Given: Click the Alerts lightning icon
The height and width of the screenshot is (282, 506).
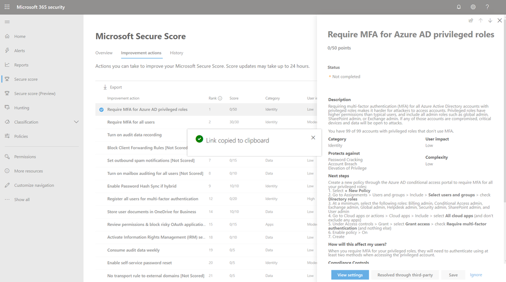Looking at the screenshot, I should pyautogui.click(x=7, y=50).
